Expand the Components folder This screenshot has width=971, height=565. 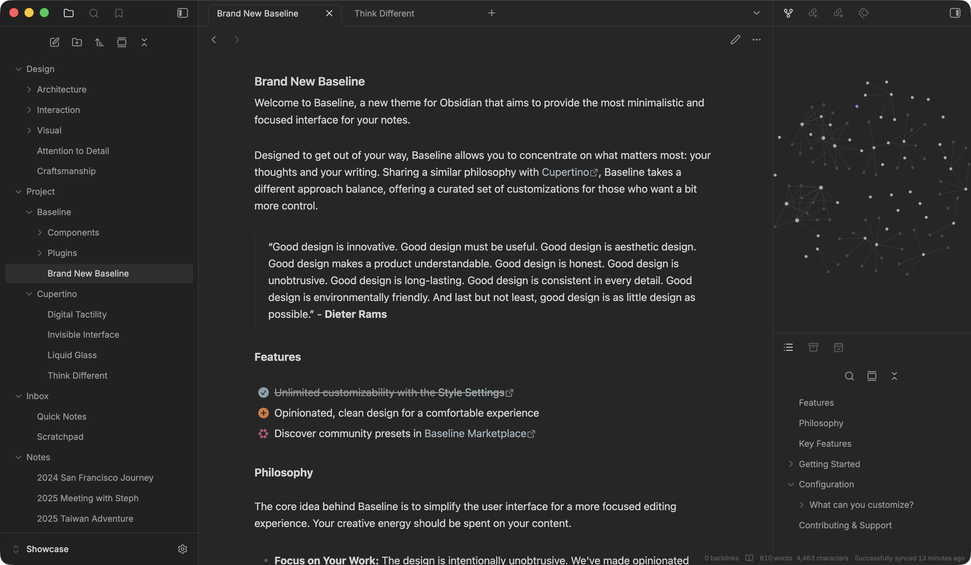pos(40,232)
